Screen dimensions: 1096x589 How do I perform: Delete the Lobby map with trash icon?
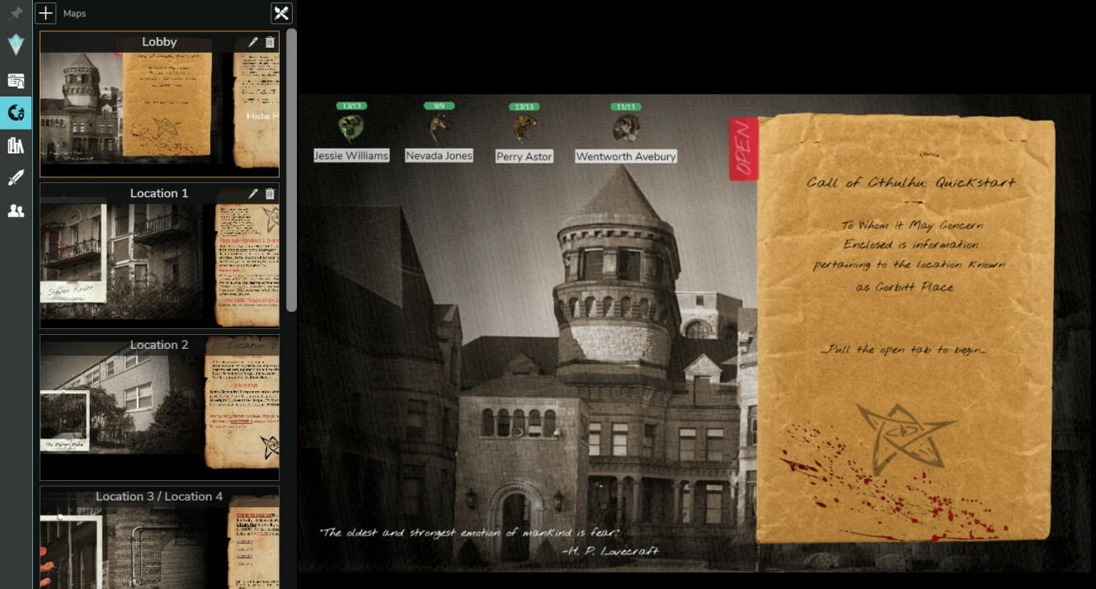(270, 42)
